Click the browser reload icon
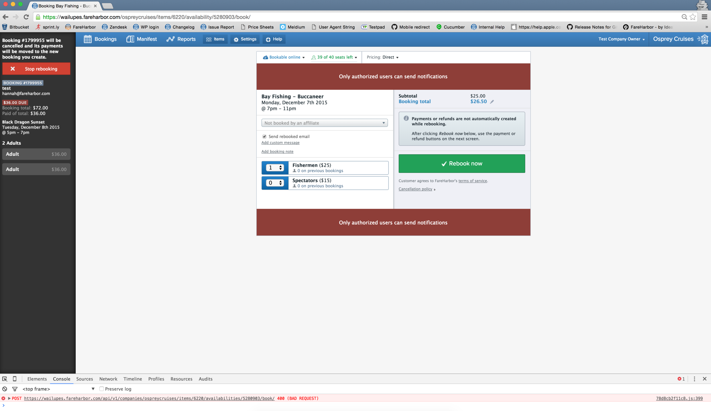 tap(26, 17)
